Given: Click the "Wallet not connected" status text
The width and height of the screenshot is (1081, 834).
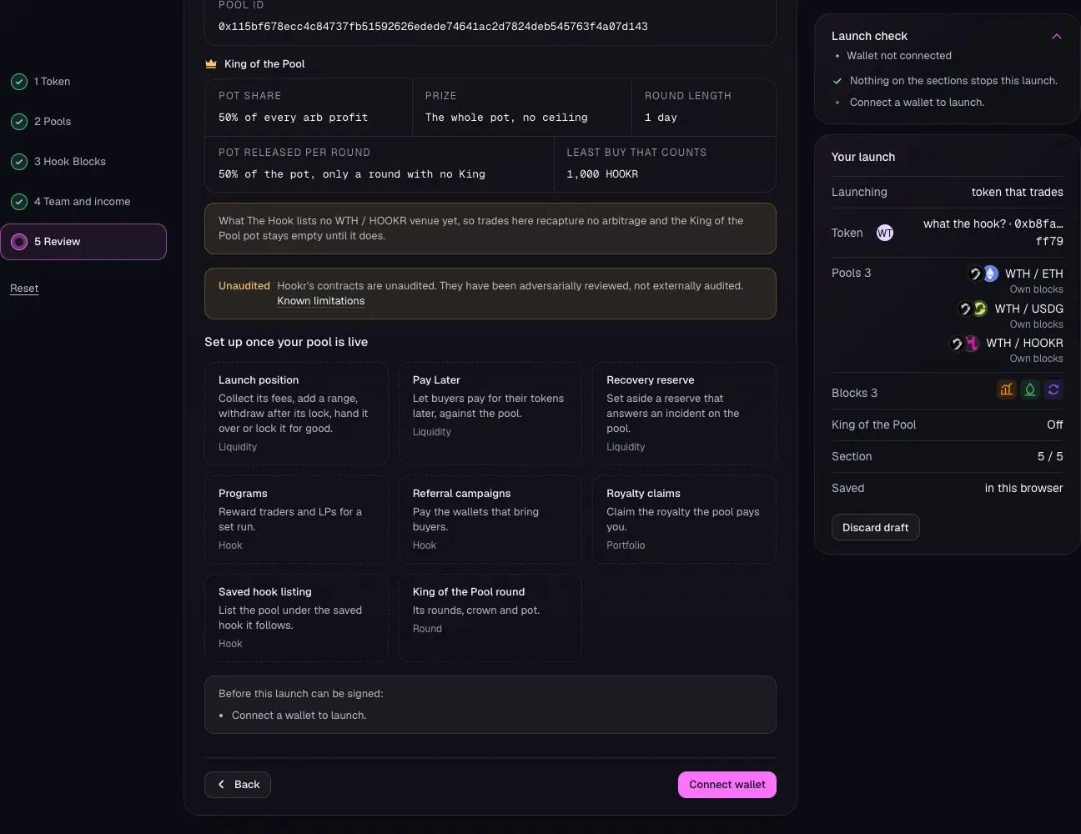Looking at the screenshot, I should [x=899, y=56].
